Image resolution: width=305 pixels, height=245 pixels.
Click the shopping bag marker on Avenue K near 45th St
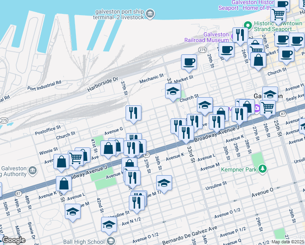(64, 184)
